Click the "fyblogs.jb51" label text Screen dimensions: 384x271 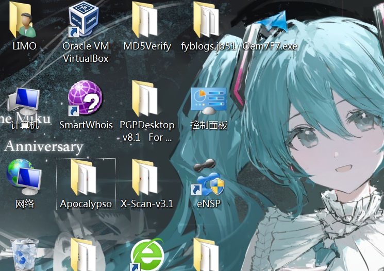point(208,46)
